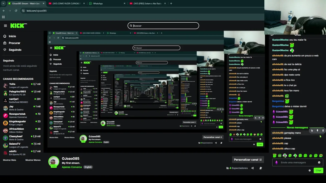Click the Seguindo heart icon in sidebar
This screenshot has height=183, width=326.
pyautogui.click(x=5, y=50)
